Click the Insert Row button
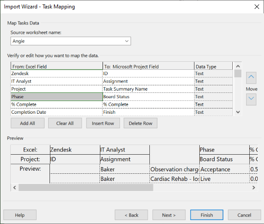 [x=103, y=123]
